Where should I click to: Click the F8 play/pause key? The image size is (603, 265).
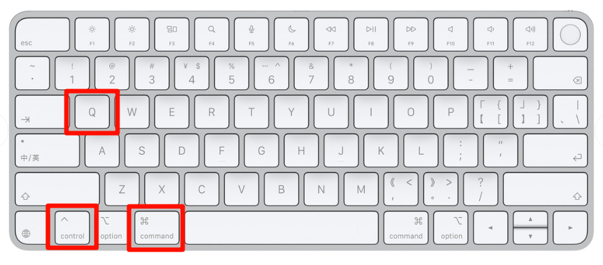pos(371,34)
